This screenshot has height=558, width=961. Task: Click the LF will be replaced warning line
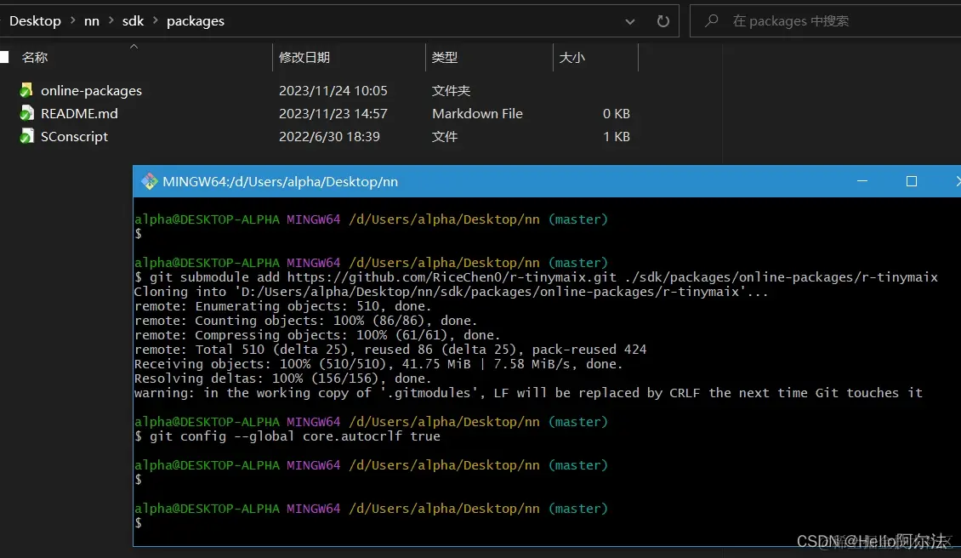[x=528, y=392]
